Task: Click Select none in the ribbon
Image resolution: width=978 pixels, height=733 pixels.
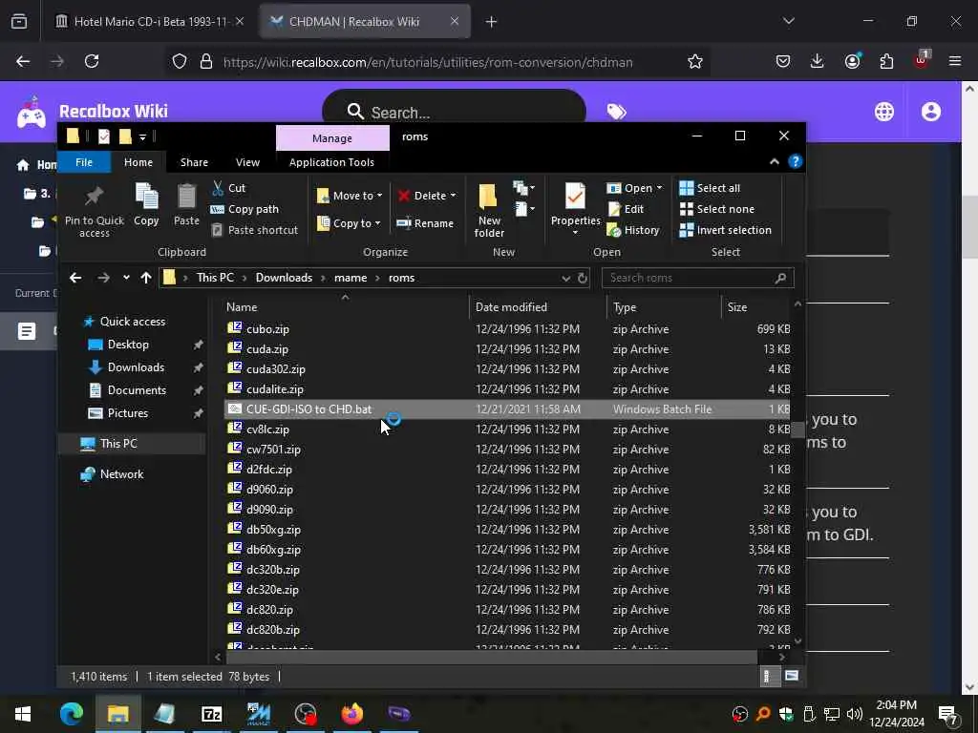Action: (x=716, y=209)
